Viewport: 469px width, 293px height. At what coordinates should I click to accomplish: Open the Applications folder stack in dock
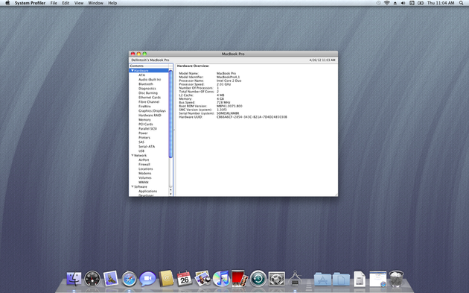(x=323, y=280)
